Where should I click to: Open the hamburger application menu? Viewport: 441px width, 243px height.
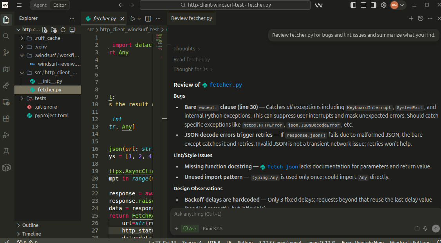(19, 5)
